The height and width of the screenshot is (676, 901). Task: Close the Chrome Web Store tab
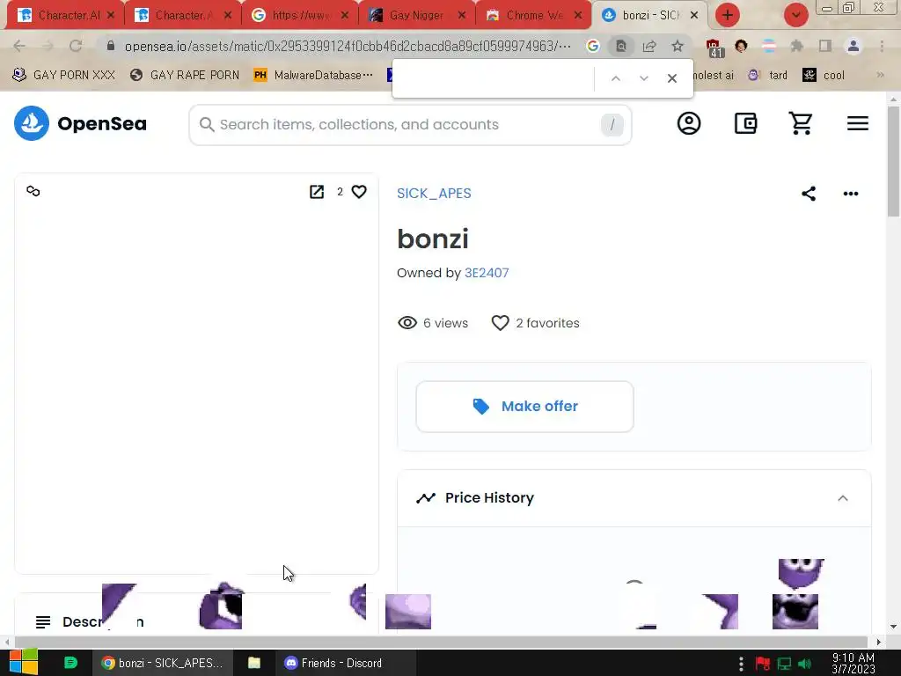click(x=578, y=16)
